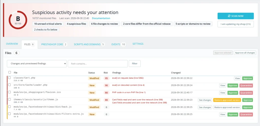Tick the favicon.ico file checkbox
260x126 pixels.
(10, 92)
